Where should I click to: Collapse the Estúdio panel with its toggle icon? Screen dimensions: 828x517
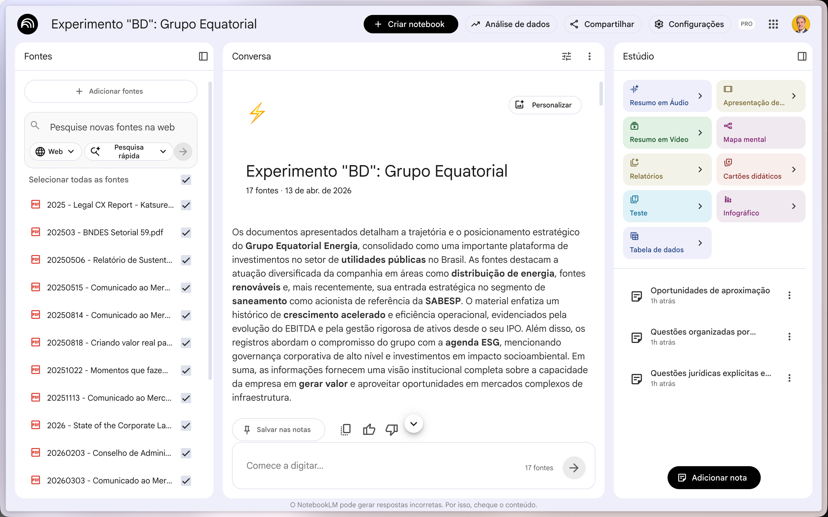point(802,56)
